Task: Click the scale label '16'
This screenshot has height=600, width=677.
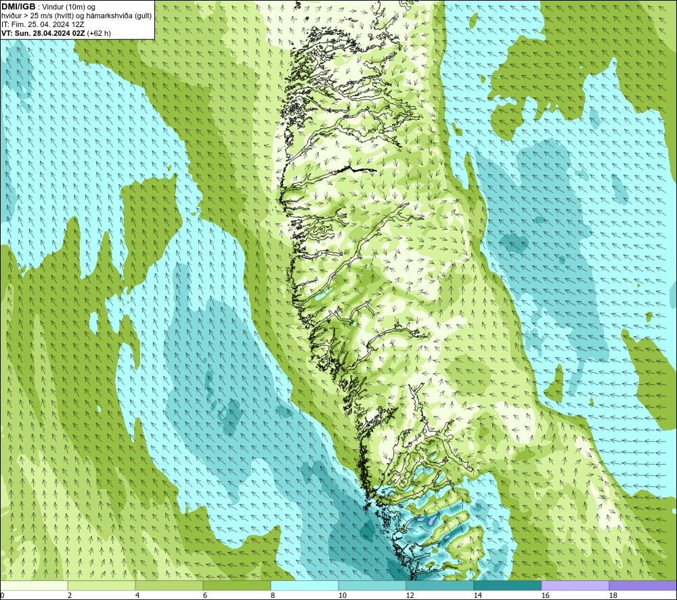Action: [545, 596]
